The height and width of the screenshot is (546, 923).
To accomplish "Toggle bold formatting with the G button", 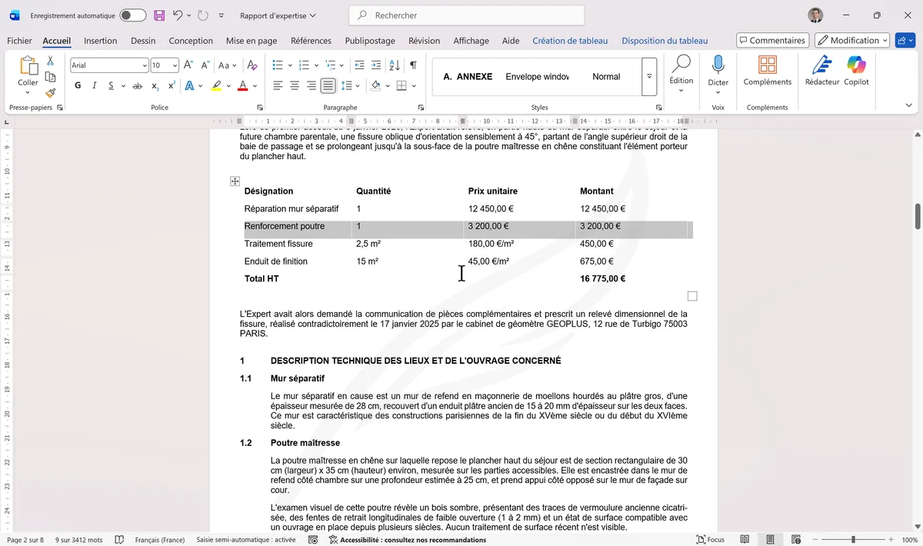I will 77,85.
